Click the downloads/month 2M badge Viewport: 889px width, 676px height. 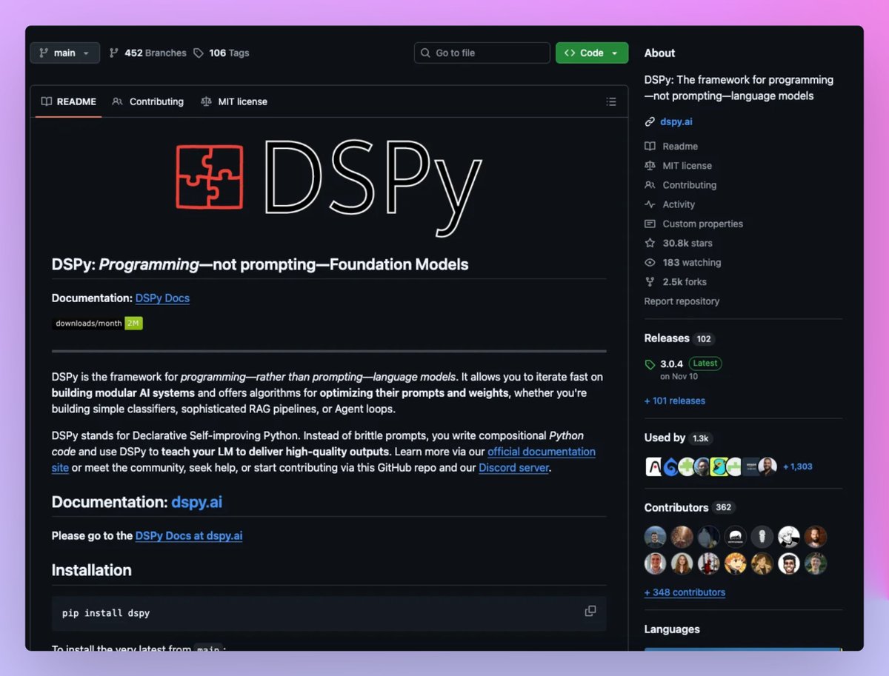(97, 323)
